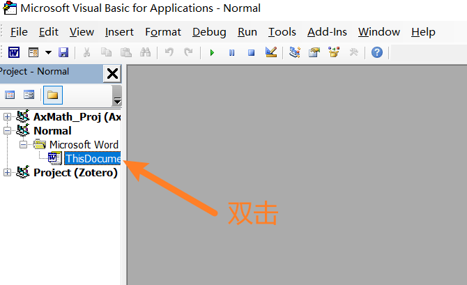Collapse the Microsoft Word Objects folder

[24, 145]
